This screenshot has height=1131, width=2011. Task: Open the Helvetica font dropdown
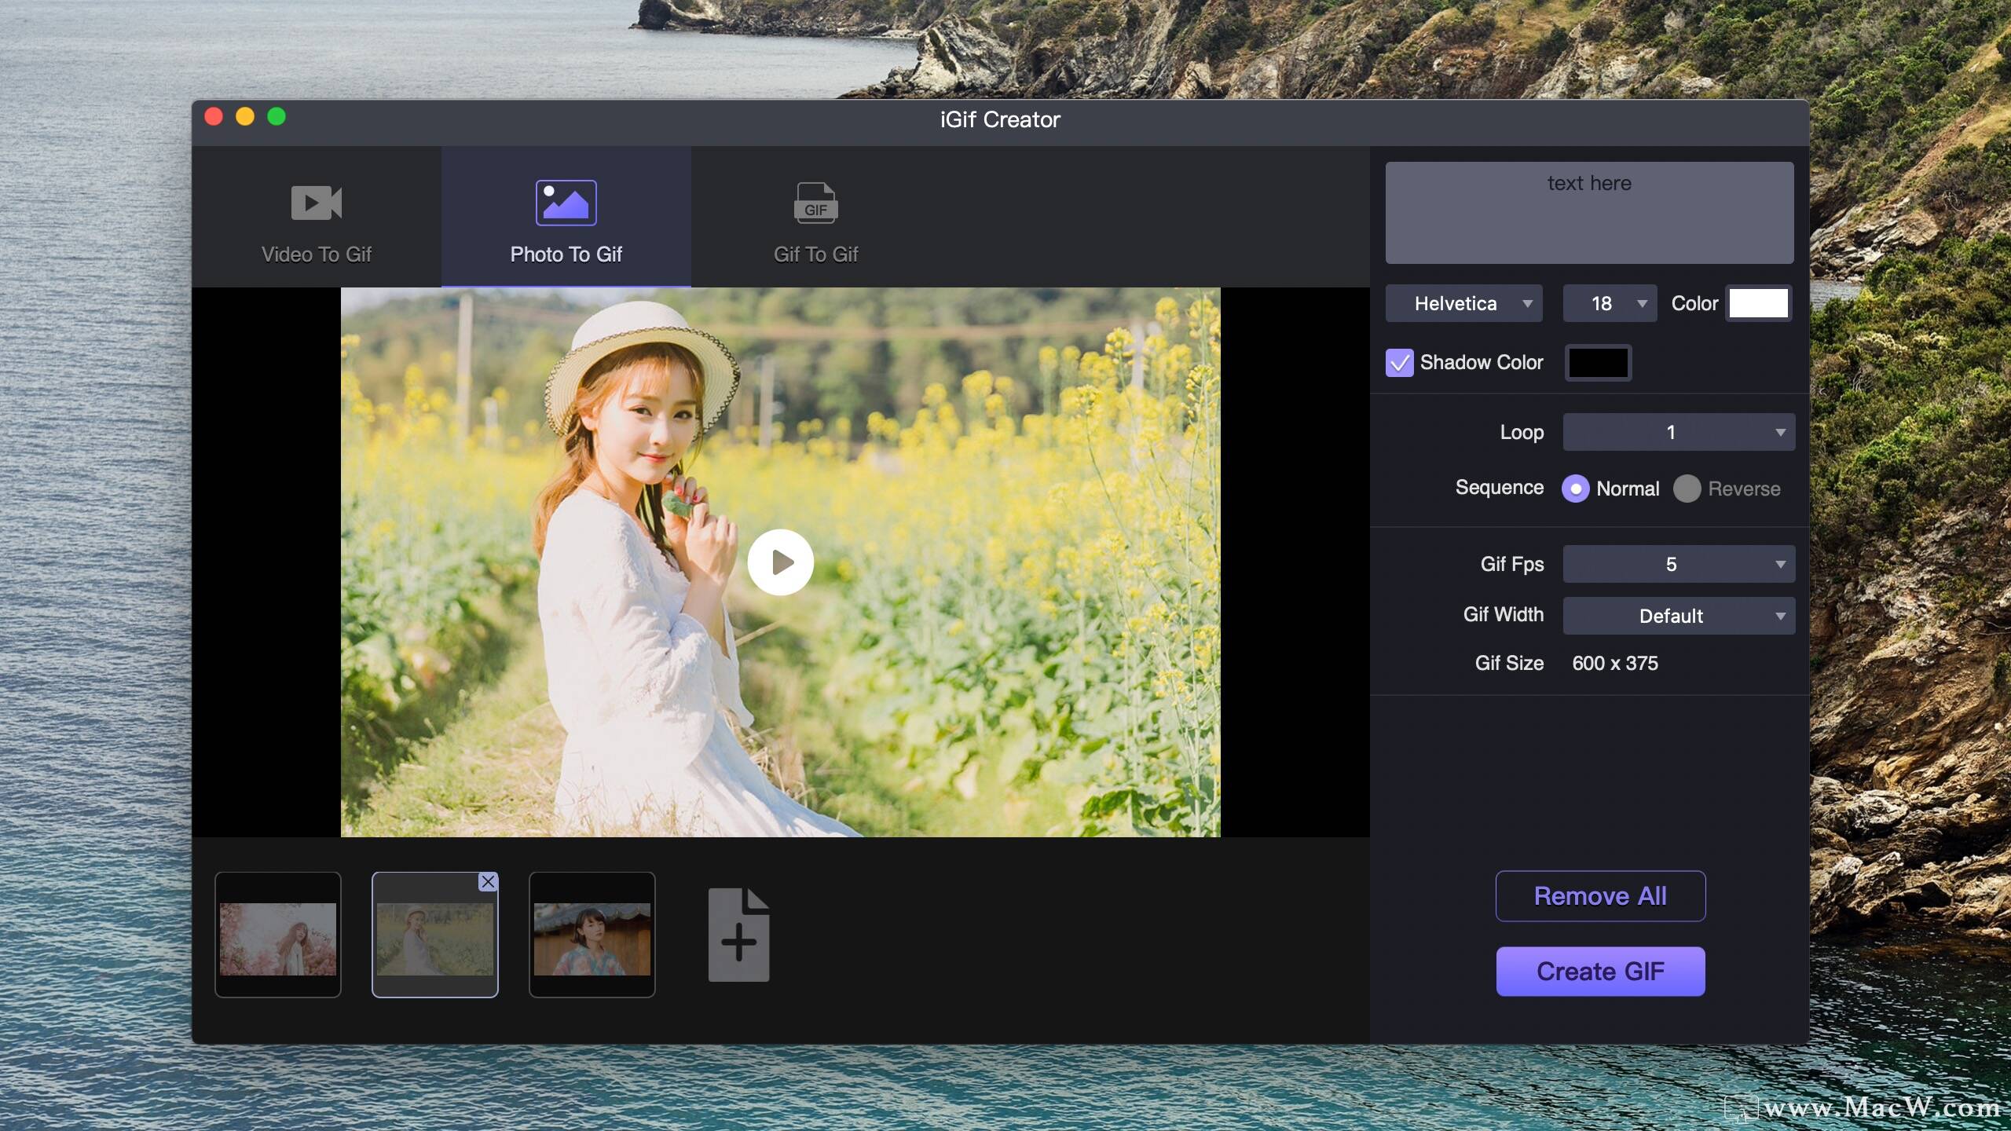tap(1463, 303)
